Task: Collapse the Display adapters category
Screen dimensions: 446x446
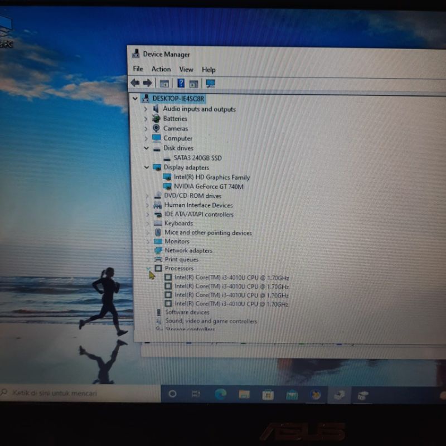Action: (147, 167)
